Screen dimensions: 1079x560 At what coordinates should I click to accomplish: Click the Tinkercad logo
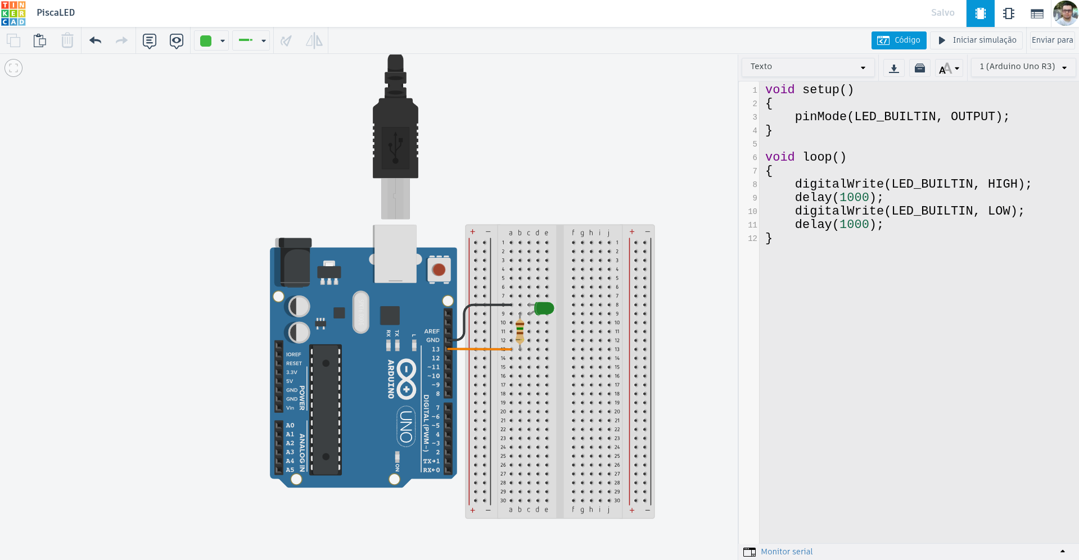(x=13, y=13)
